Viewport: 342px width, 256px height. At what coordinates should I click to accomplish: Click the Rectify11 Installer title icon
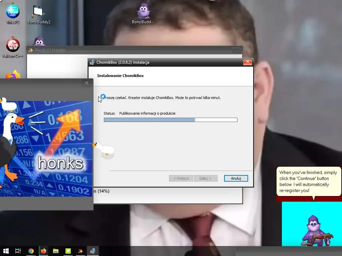(x=31, y=50)
